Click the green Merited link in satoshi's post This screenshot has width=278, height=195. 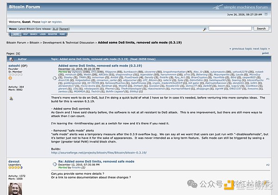[63, 72]
